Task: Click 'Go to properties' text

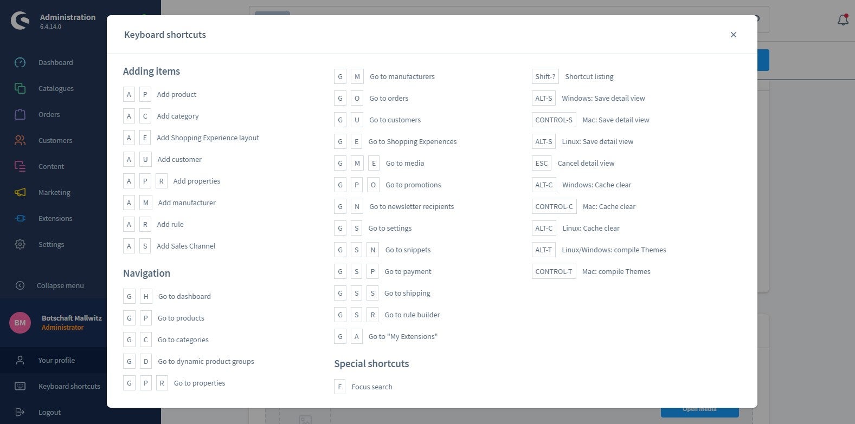Action: coord(200,383)
